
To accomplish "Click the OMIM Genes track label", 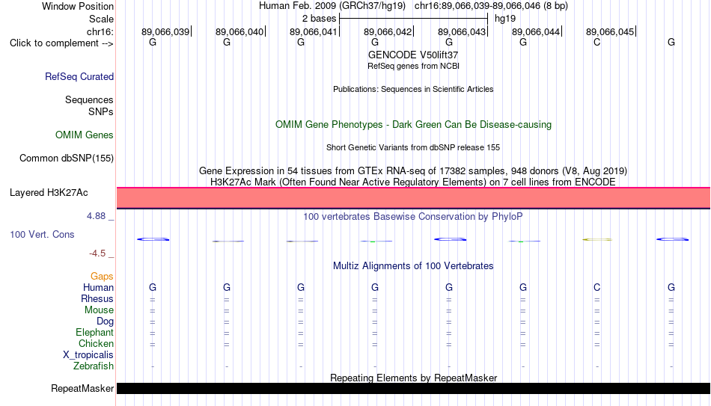I will [84, 135].
